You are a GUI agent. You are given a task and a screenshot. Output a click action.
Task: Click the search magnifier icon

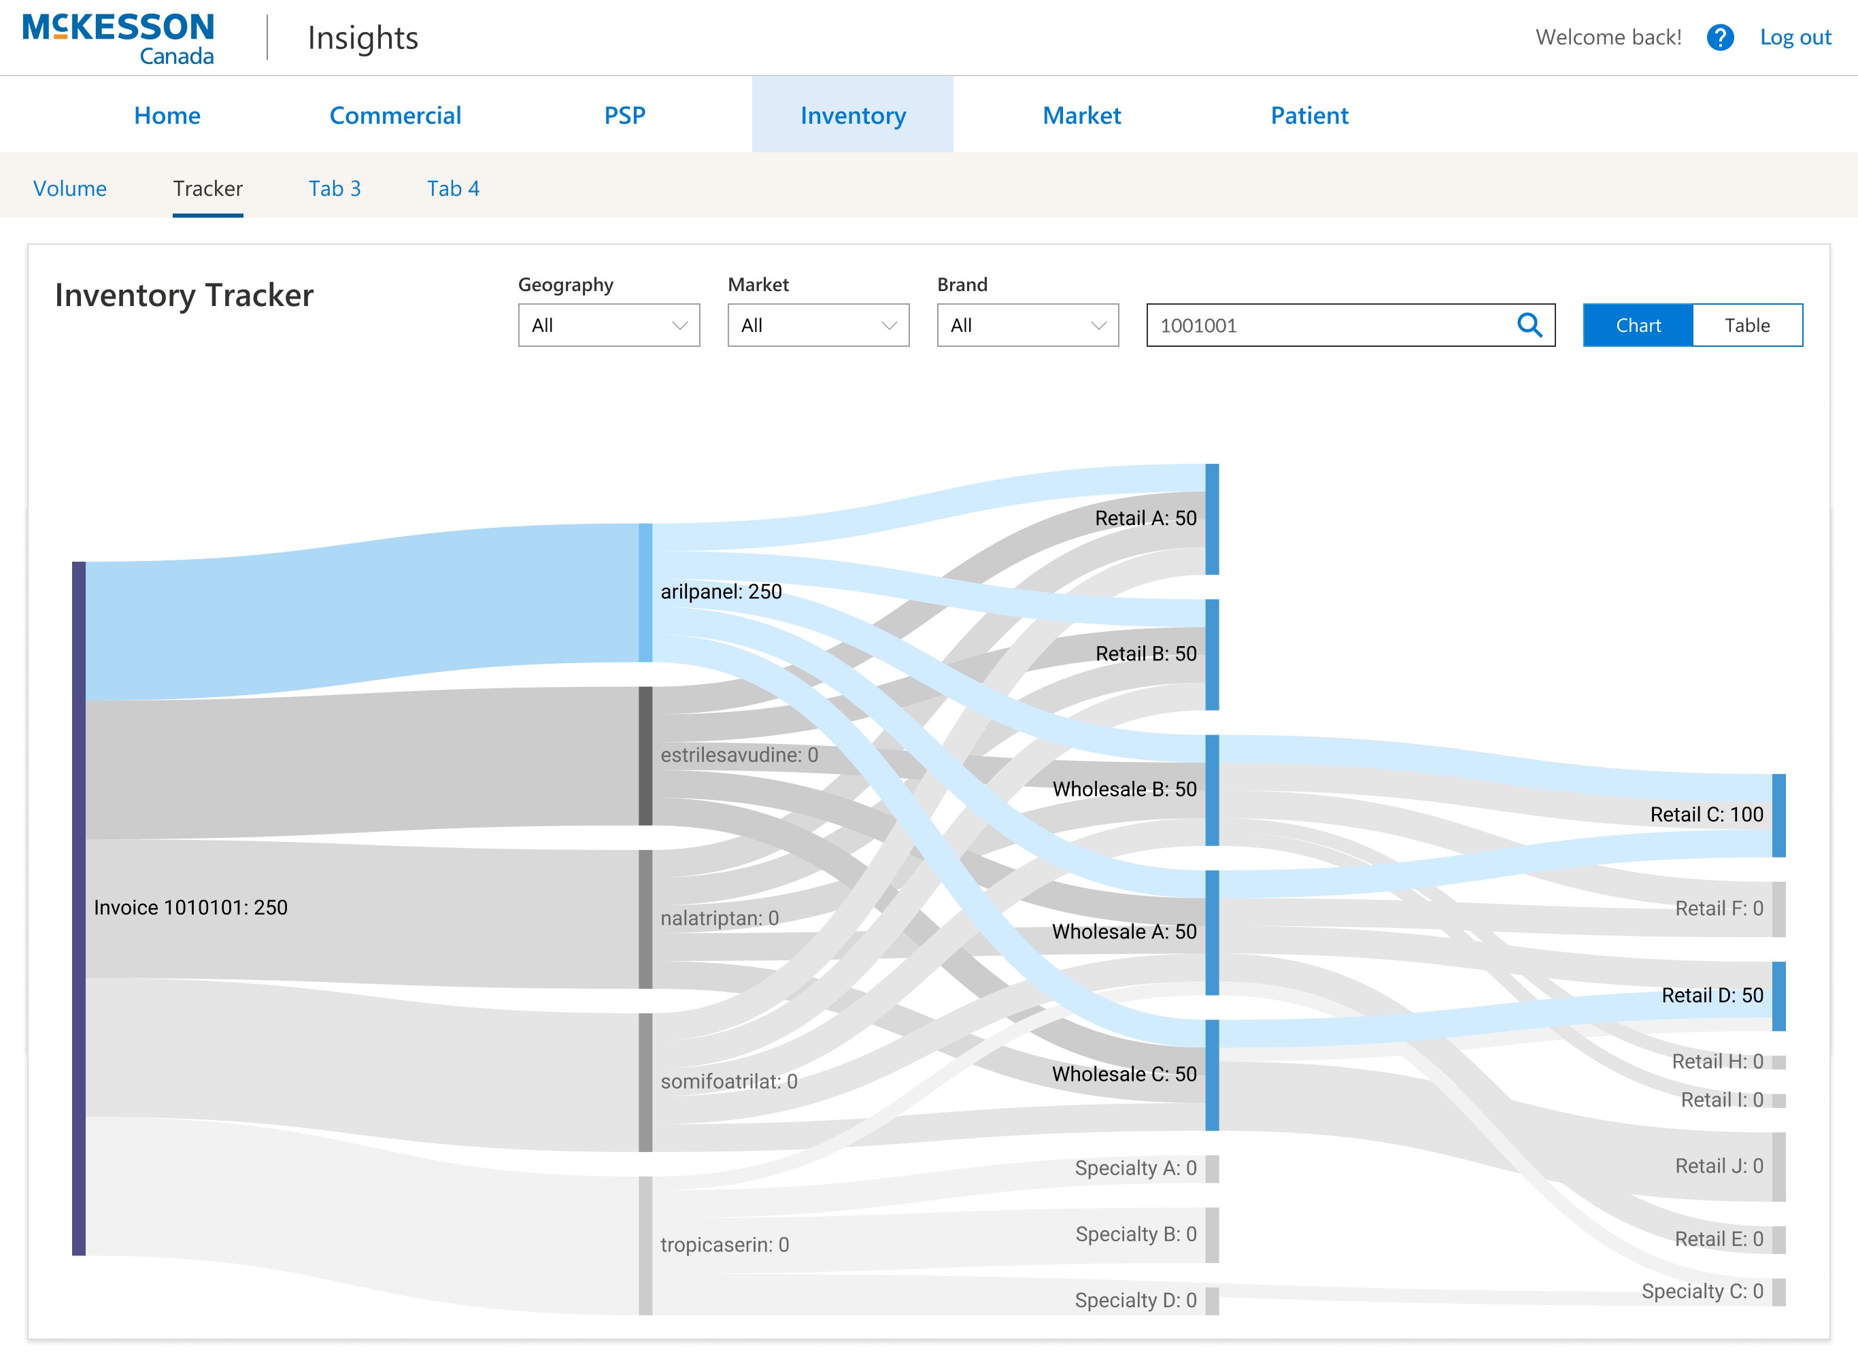click(x=1530, y=325)
